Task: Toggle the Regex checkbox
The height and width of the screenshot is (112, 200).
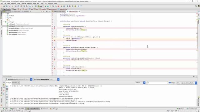Action: (x=170, y=83)
